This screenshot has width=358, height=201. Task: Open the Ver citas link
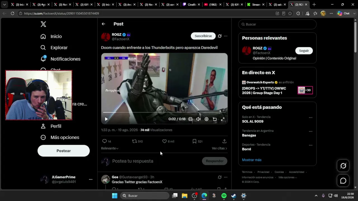(x=219, y=148)
